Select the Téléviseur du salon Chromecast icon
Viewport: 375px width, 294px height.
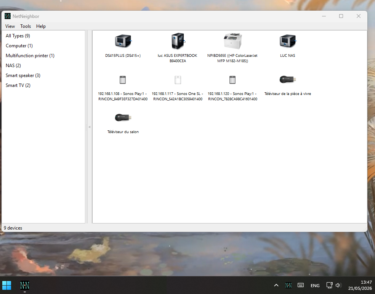[123, 117]
